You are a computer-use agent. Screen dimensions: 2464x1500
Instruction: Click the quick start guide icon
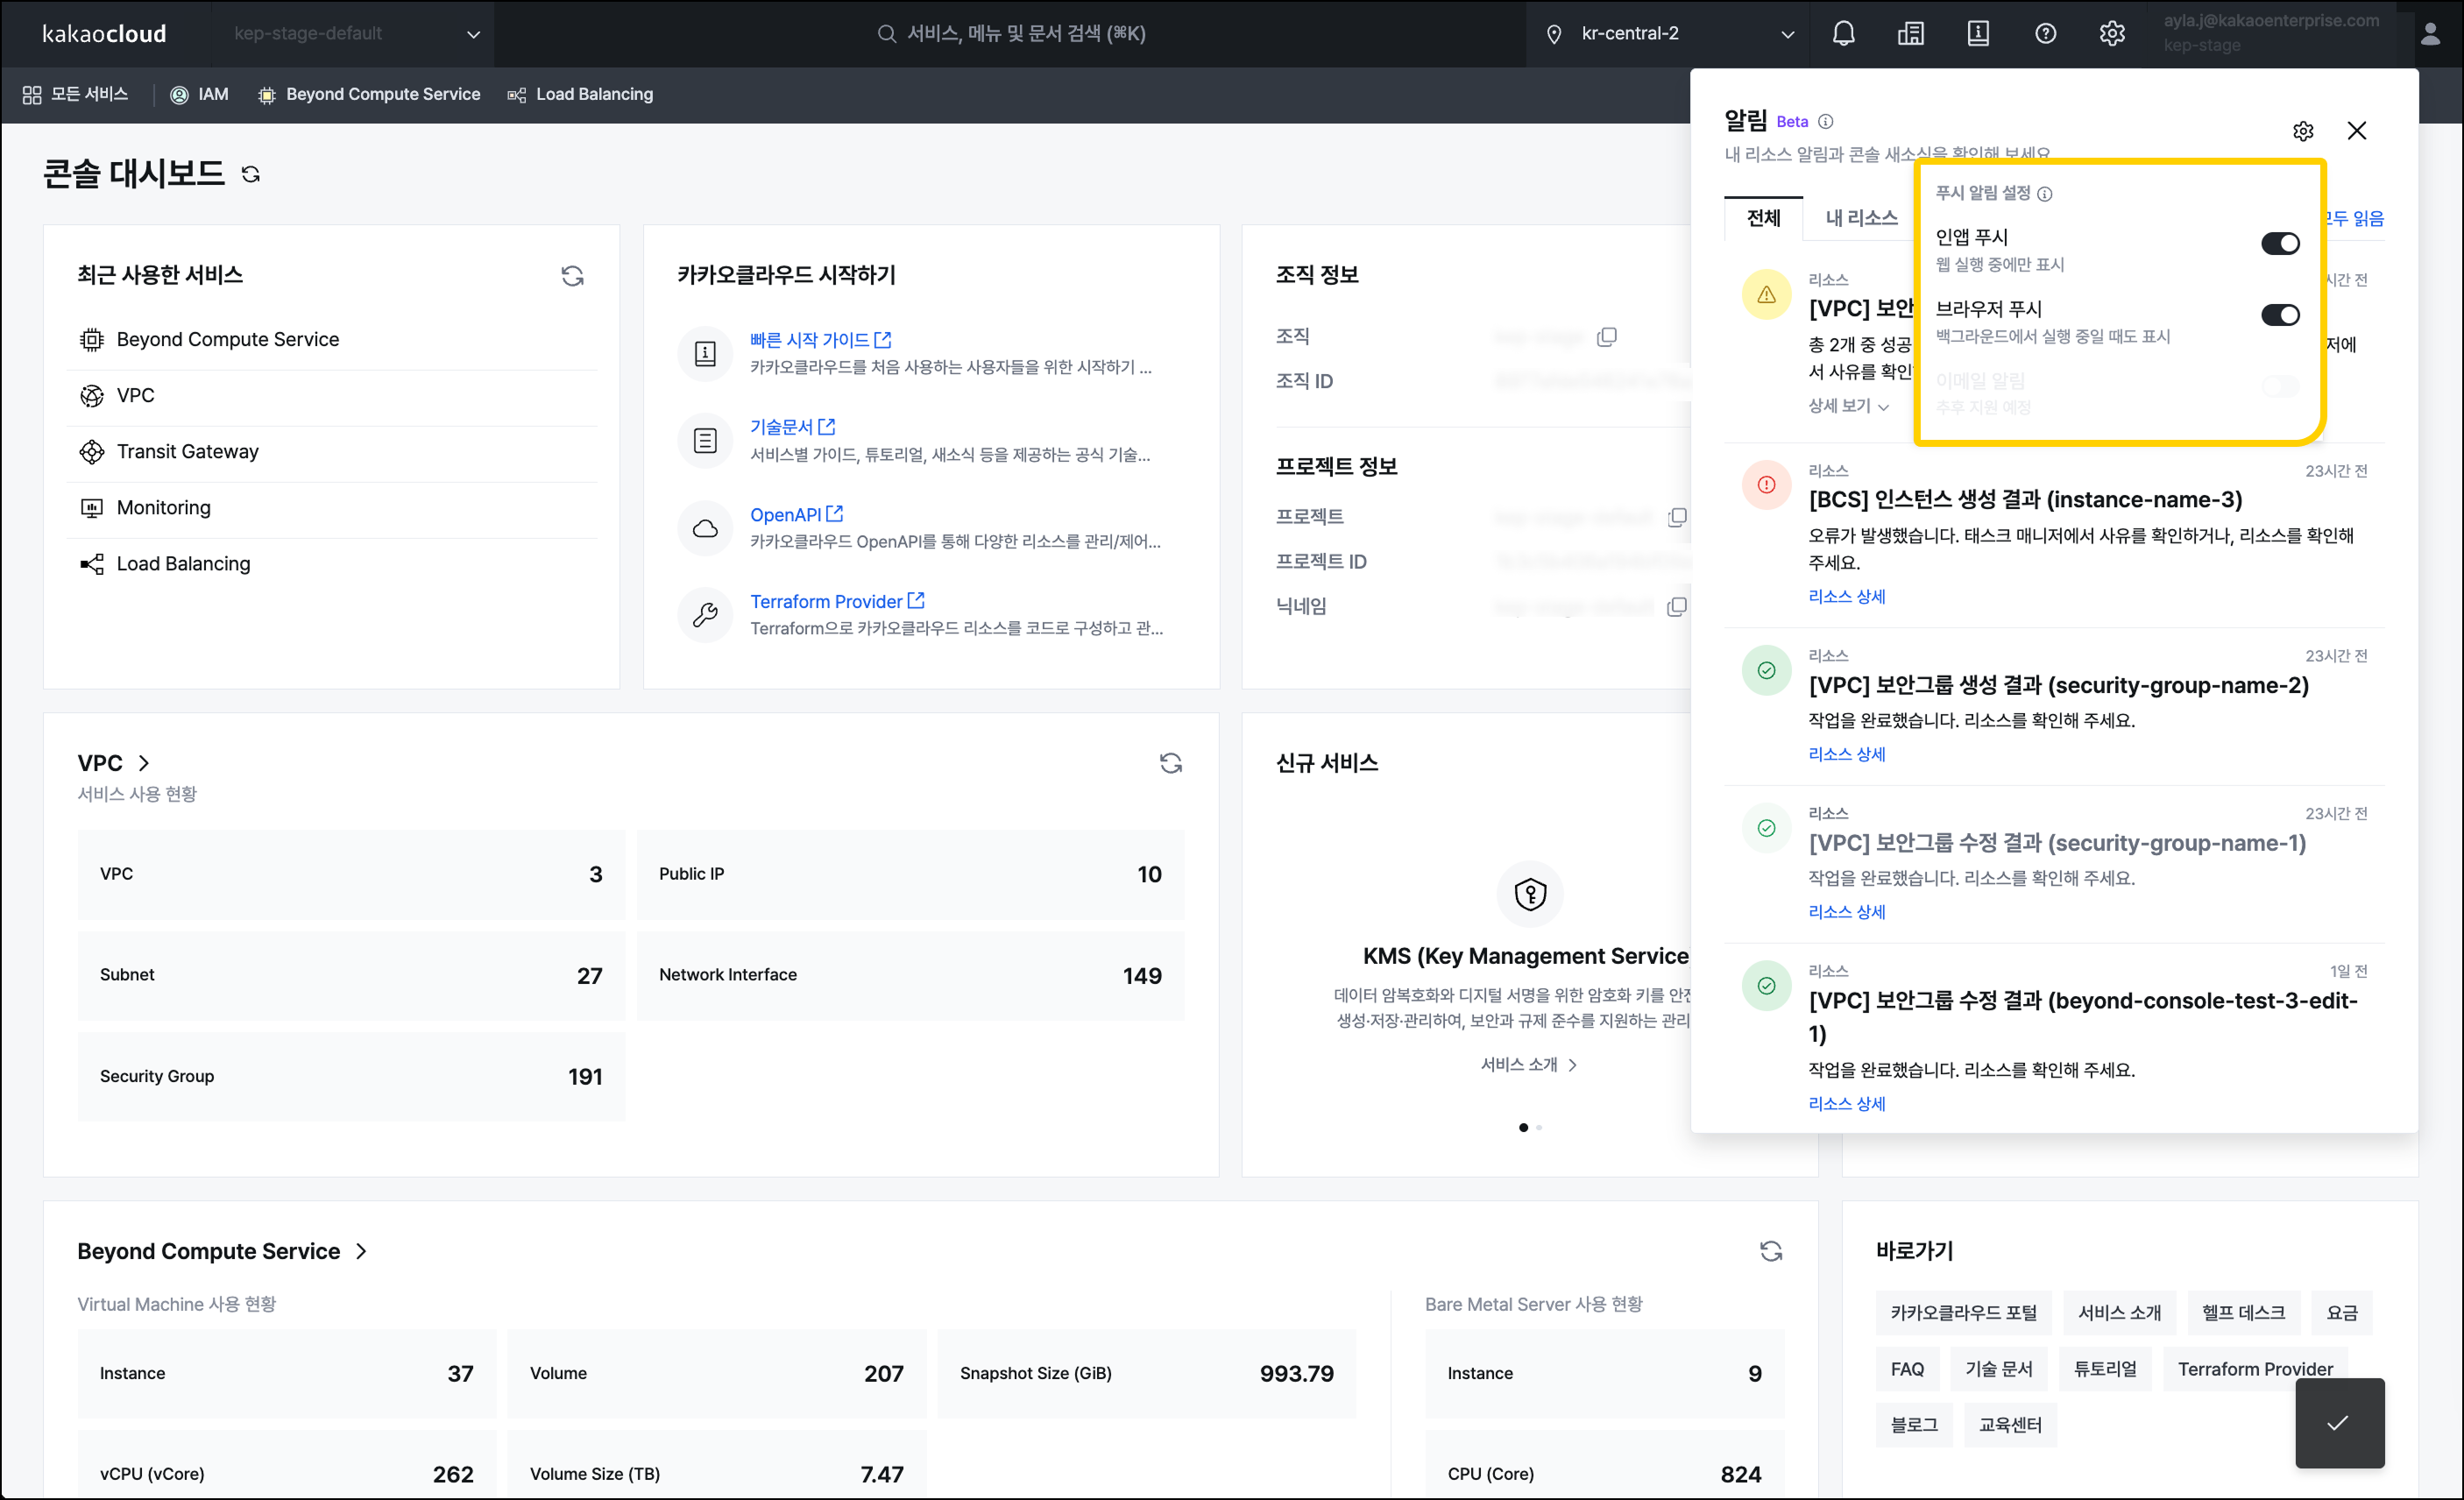(x=705, y=353)
